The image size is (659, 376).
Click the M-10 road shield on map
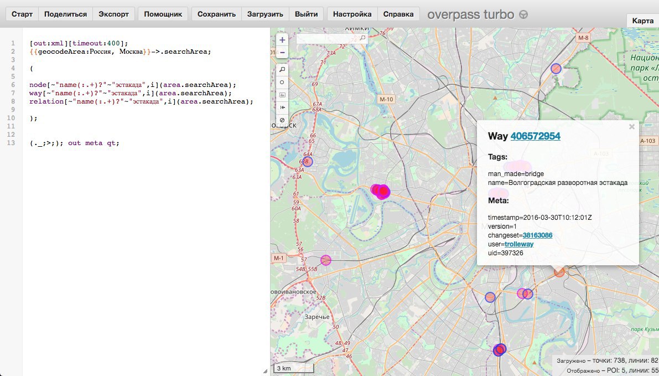coord(386,99)
